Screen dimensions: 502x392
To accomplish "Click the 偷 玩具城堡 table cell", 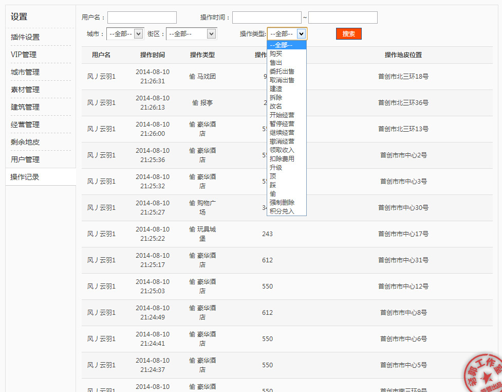I will pyautogui.click(x=202, y=234).
